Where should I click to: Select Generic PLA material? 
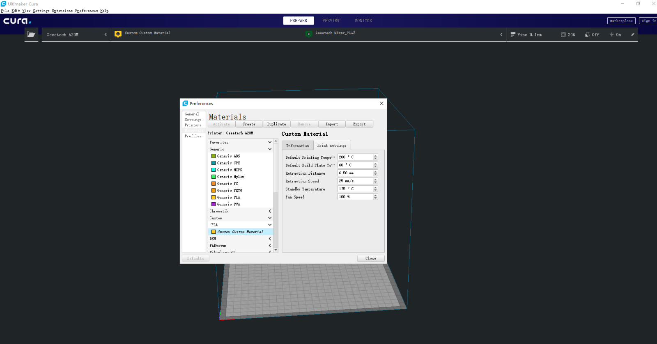[241, 197]
